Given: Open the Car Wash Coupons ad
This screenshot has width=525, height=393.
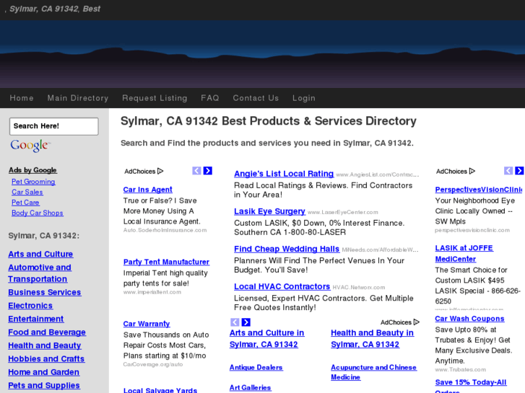Looking at the screenshot, I should point(469,319).
